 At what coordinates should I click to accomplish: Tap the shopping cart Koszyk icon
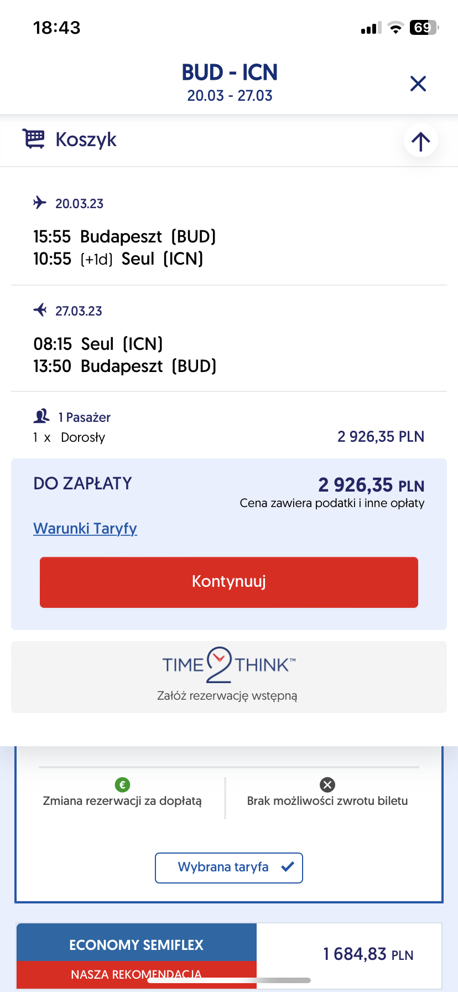[34, 139]
